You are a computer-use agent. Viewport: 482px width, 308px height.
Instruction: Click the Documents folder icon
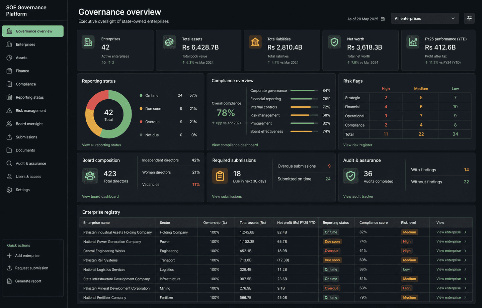click(x=9, y=150)
